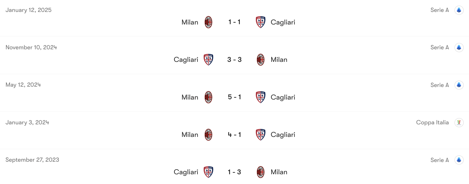469x184 pixels.
Task: Select the Serie A icon on the September 27 row
Action: 459,160
